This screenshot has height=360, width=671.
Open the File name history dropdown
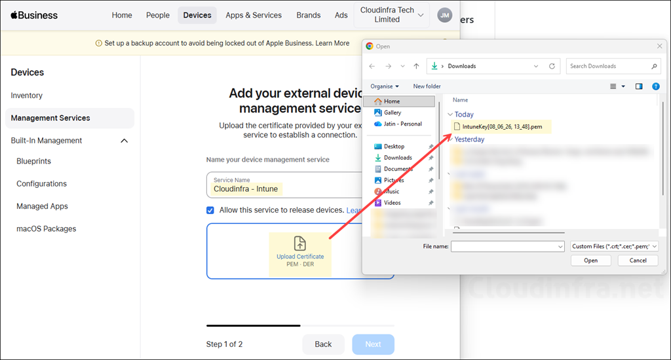[x=560, y=247]
